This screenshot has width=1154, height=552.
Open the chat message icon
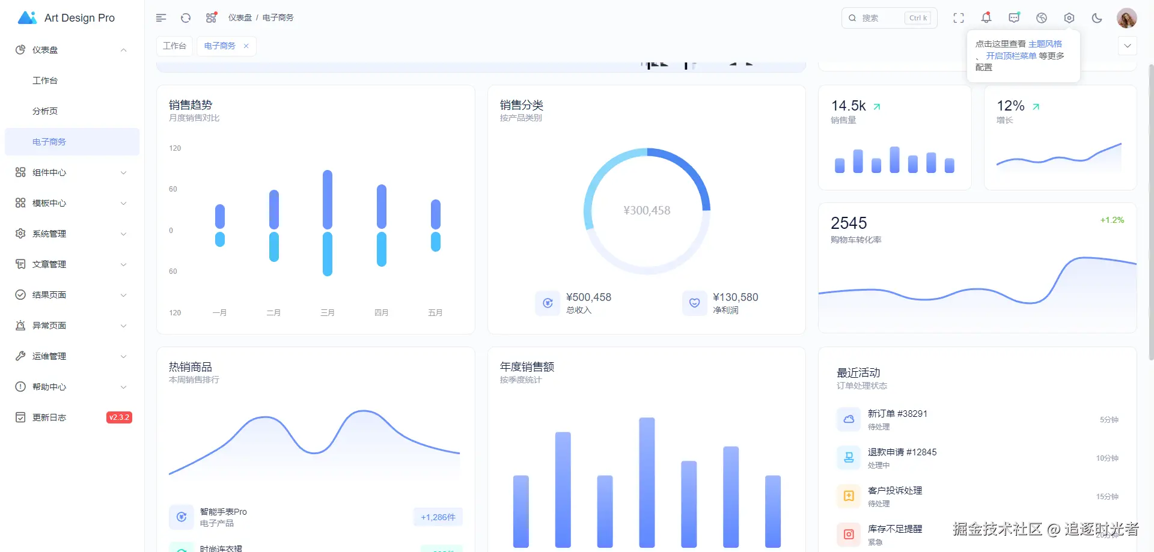(1014, 18)
